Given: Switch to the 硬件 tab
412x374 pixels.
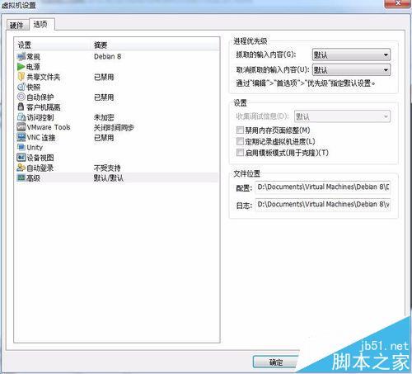Looking at the screenshot, I should [x=17, y=26].
